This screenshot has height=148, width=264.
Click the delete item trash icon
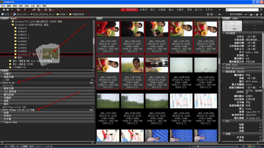coord(261,15)
